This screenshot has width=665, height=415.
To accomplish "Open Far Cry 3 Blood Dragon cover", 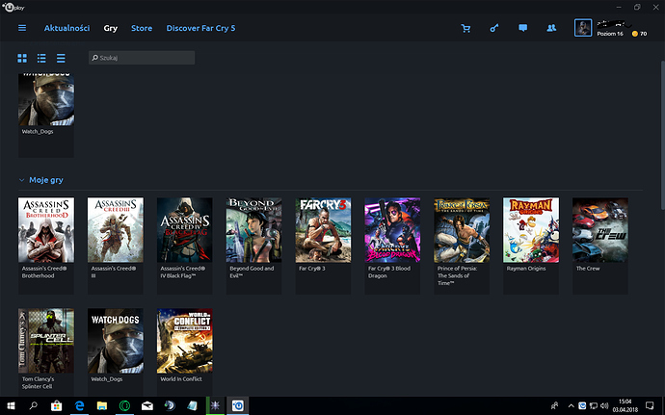I will pyautogui.click(x=392, y=230).
